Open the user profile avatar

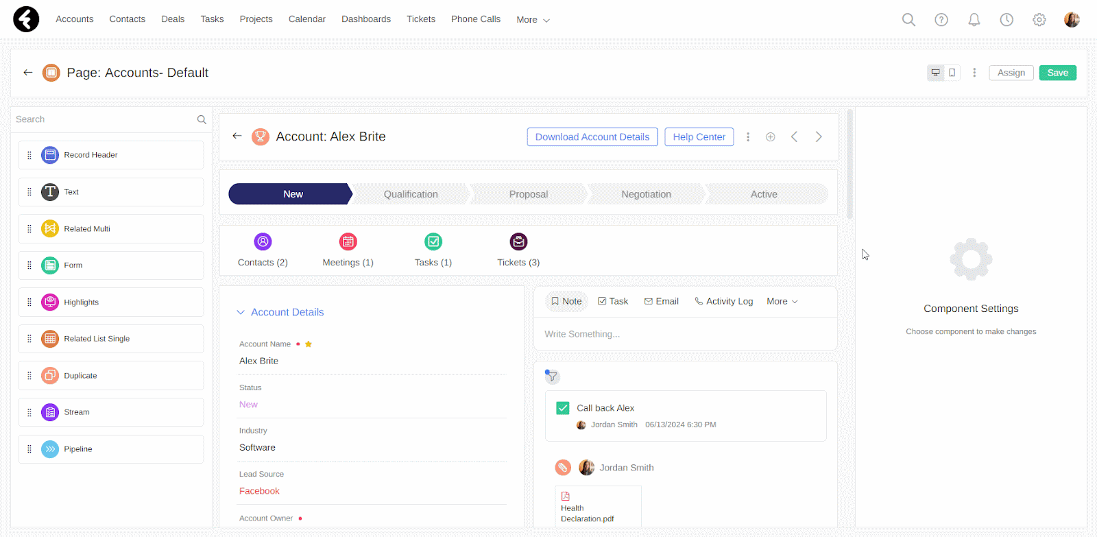coord(1072,20)
